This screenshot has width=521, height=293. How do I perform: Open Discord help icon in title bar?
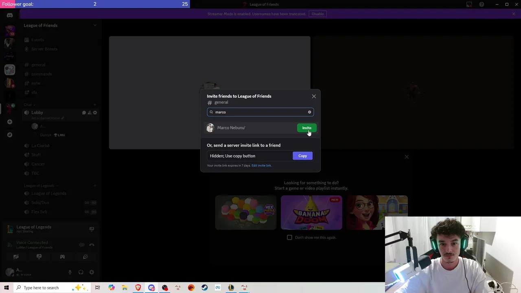(482, 4)
